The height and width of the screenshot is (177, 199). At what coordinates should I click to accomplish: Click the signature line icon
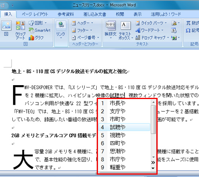176,23
